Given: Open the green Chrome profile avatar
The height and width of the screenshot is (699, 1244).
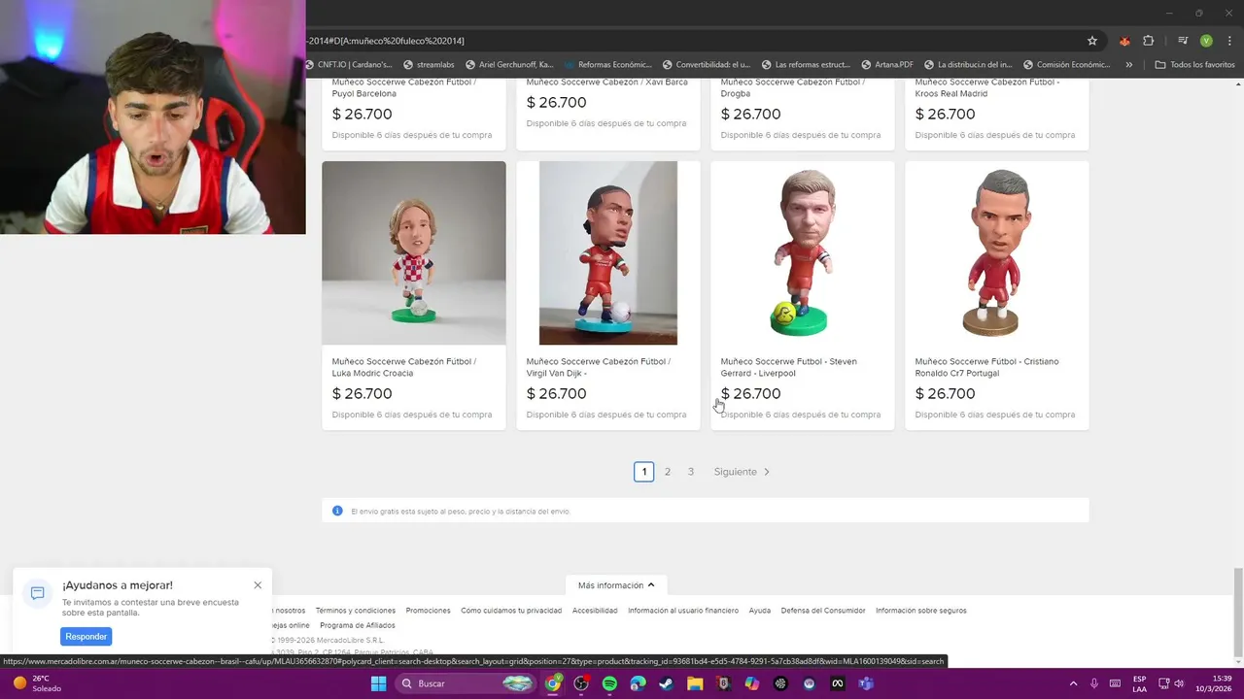Looking at the screenshot, I should point(1206,41).
